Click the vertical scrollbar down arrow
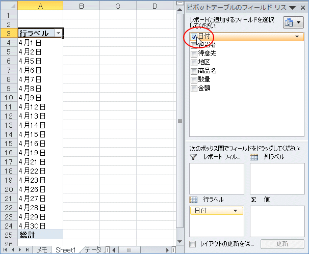 click(179, 241)
